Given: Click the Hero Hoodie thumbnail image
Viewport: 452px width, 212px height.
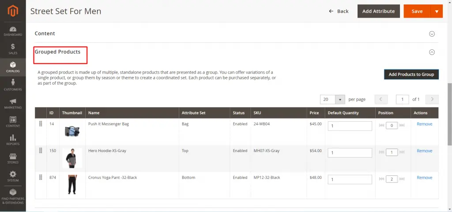Looking at the screenshot, I should (72, 158).
